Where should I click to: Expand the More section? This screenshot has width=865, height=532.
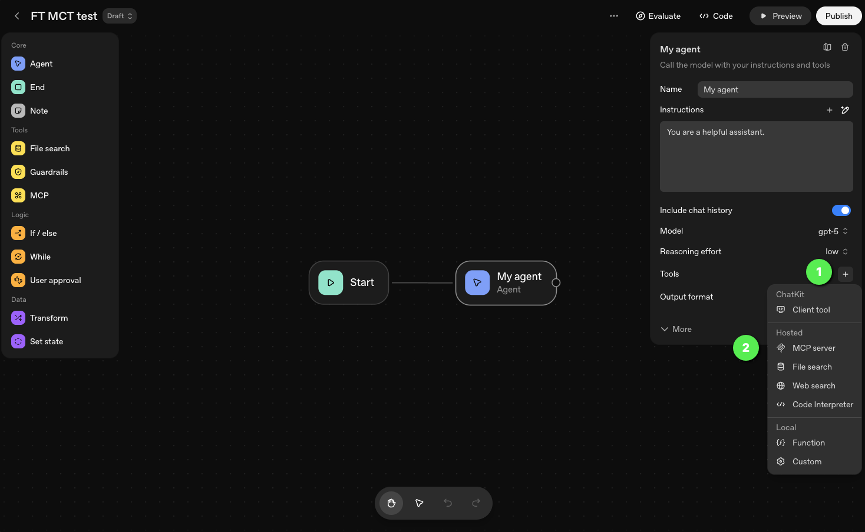point(676,329)
